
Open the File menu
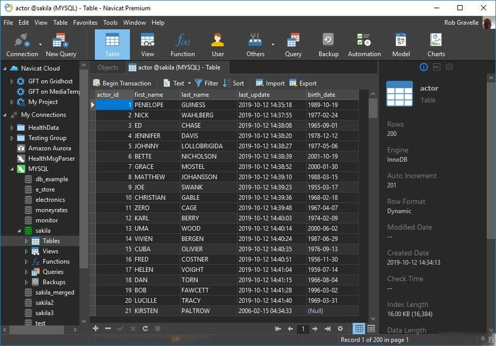[x=8, y=23]
